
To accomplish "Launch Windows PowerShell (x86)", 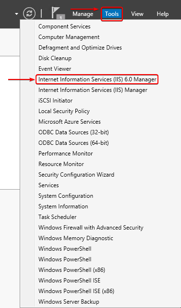I will pyautogui.click(x=72, y=270).
